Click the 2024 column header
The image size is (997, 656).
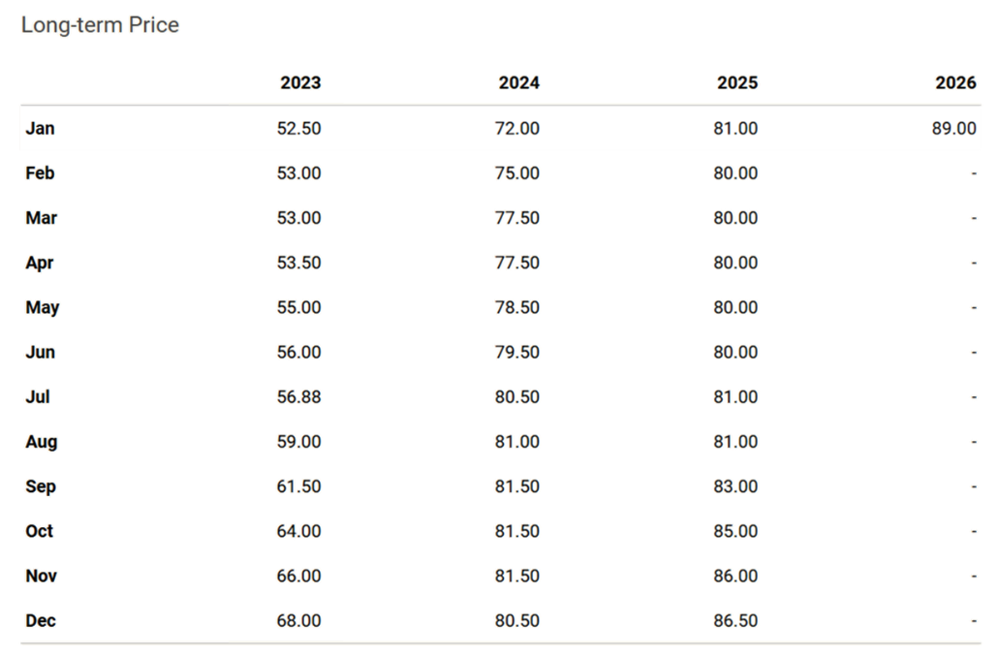tap(519, 82)
